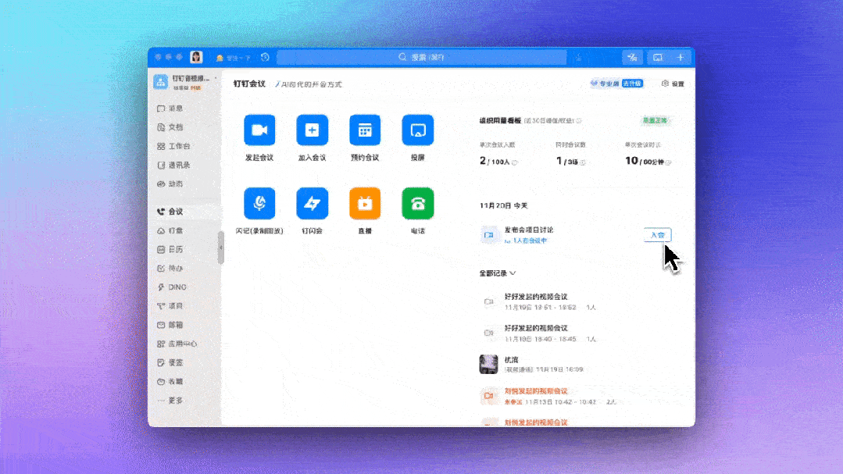Click the AI magic wand icon in the title bar
The image size is (843, 474).
632,57
